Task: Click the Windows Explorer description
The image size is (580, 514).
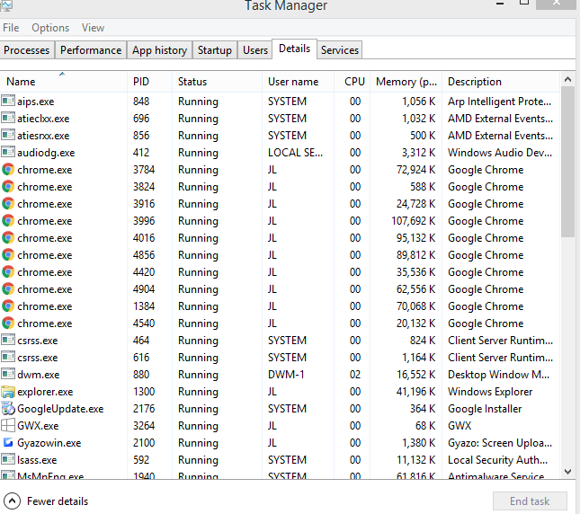Action: [x=490, y=391]
